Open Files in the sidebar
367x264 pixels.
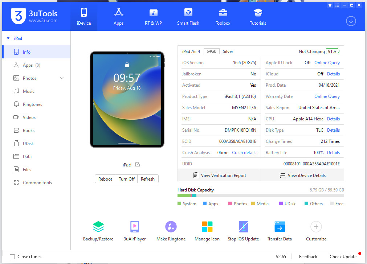(x=36, y=169)
